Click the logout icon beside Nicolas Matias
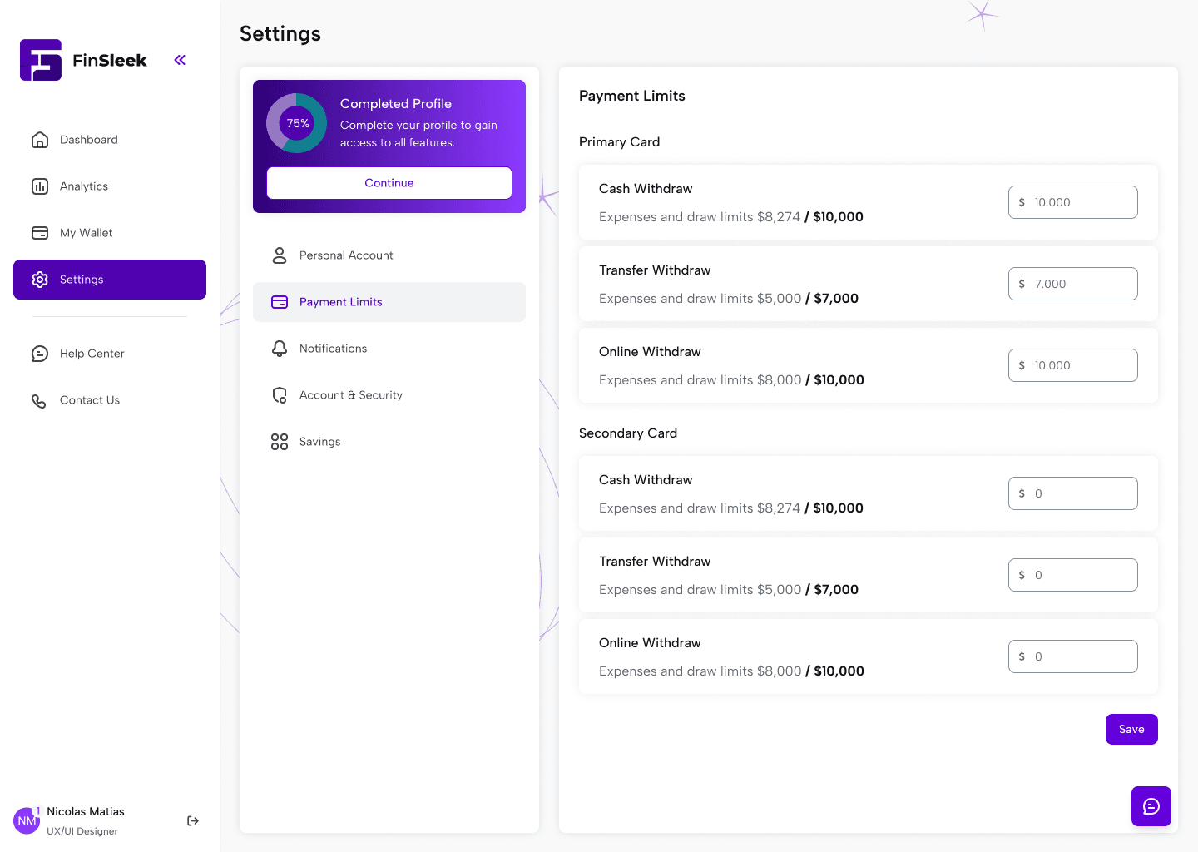 193,821
